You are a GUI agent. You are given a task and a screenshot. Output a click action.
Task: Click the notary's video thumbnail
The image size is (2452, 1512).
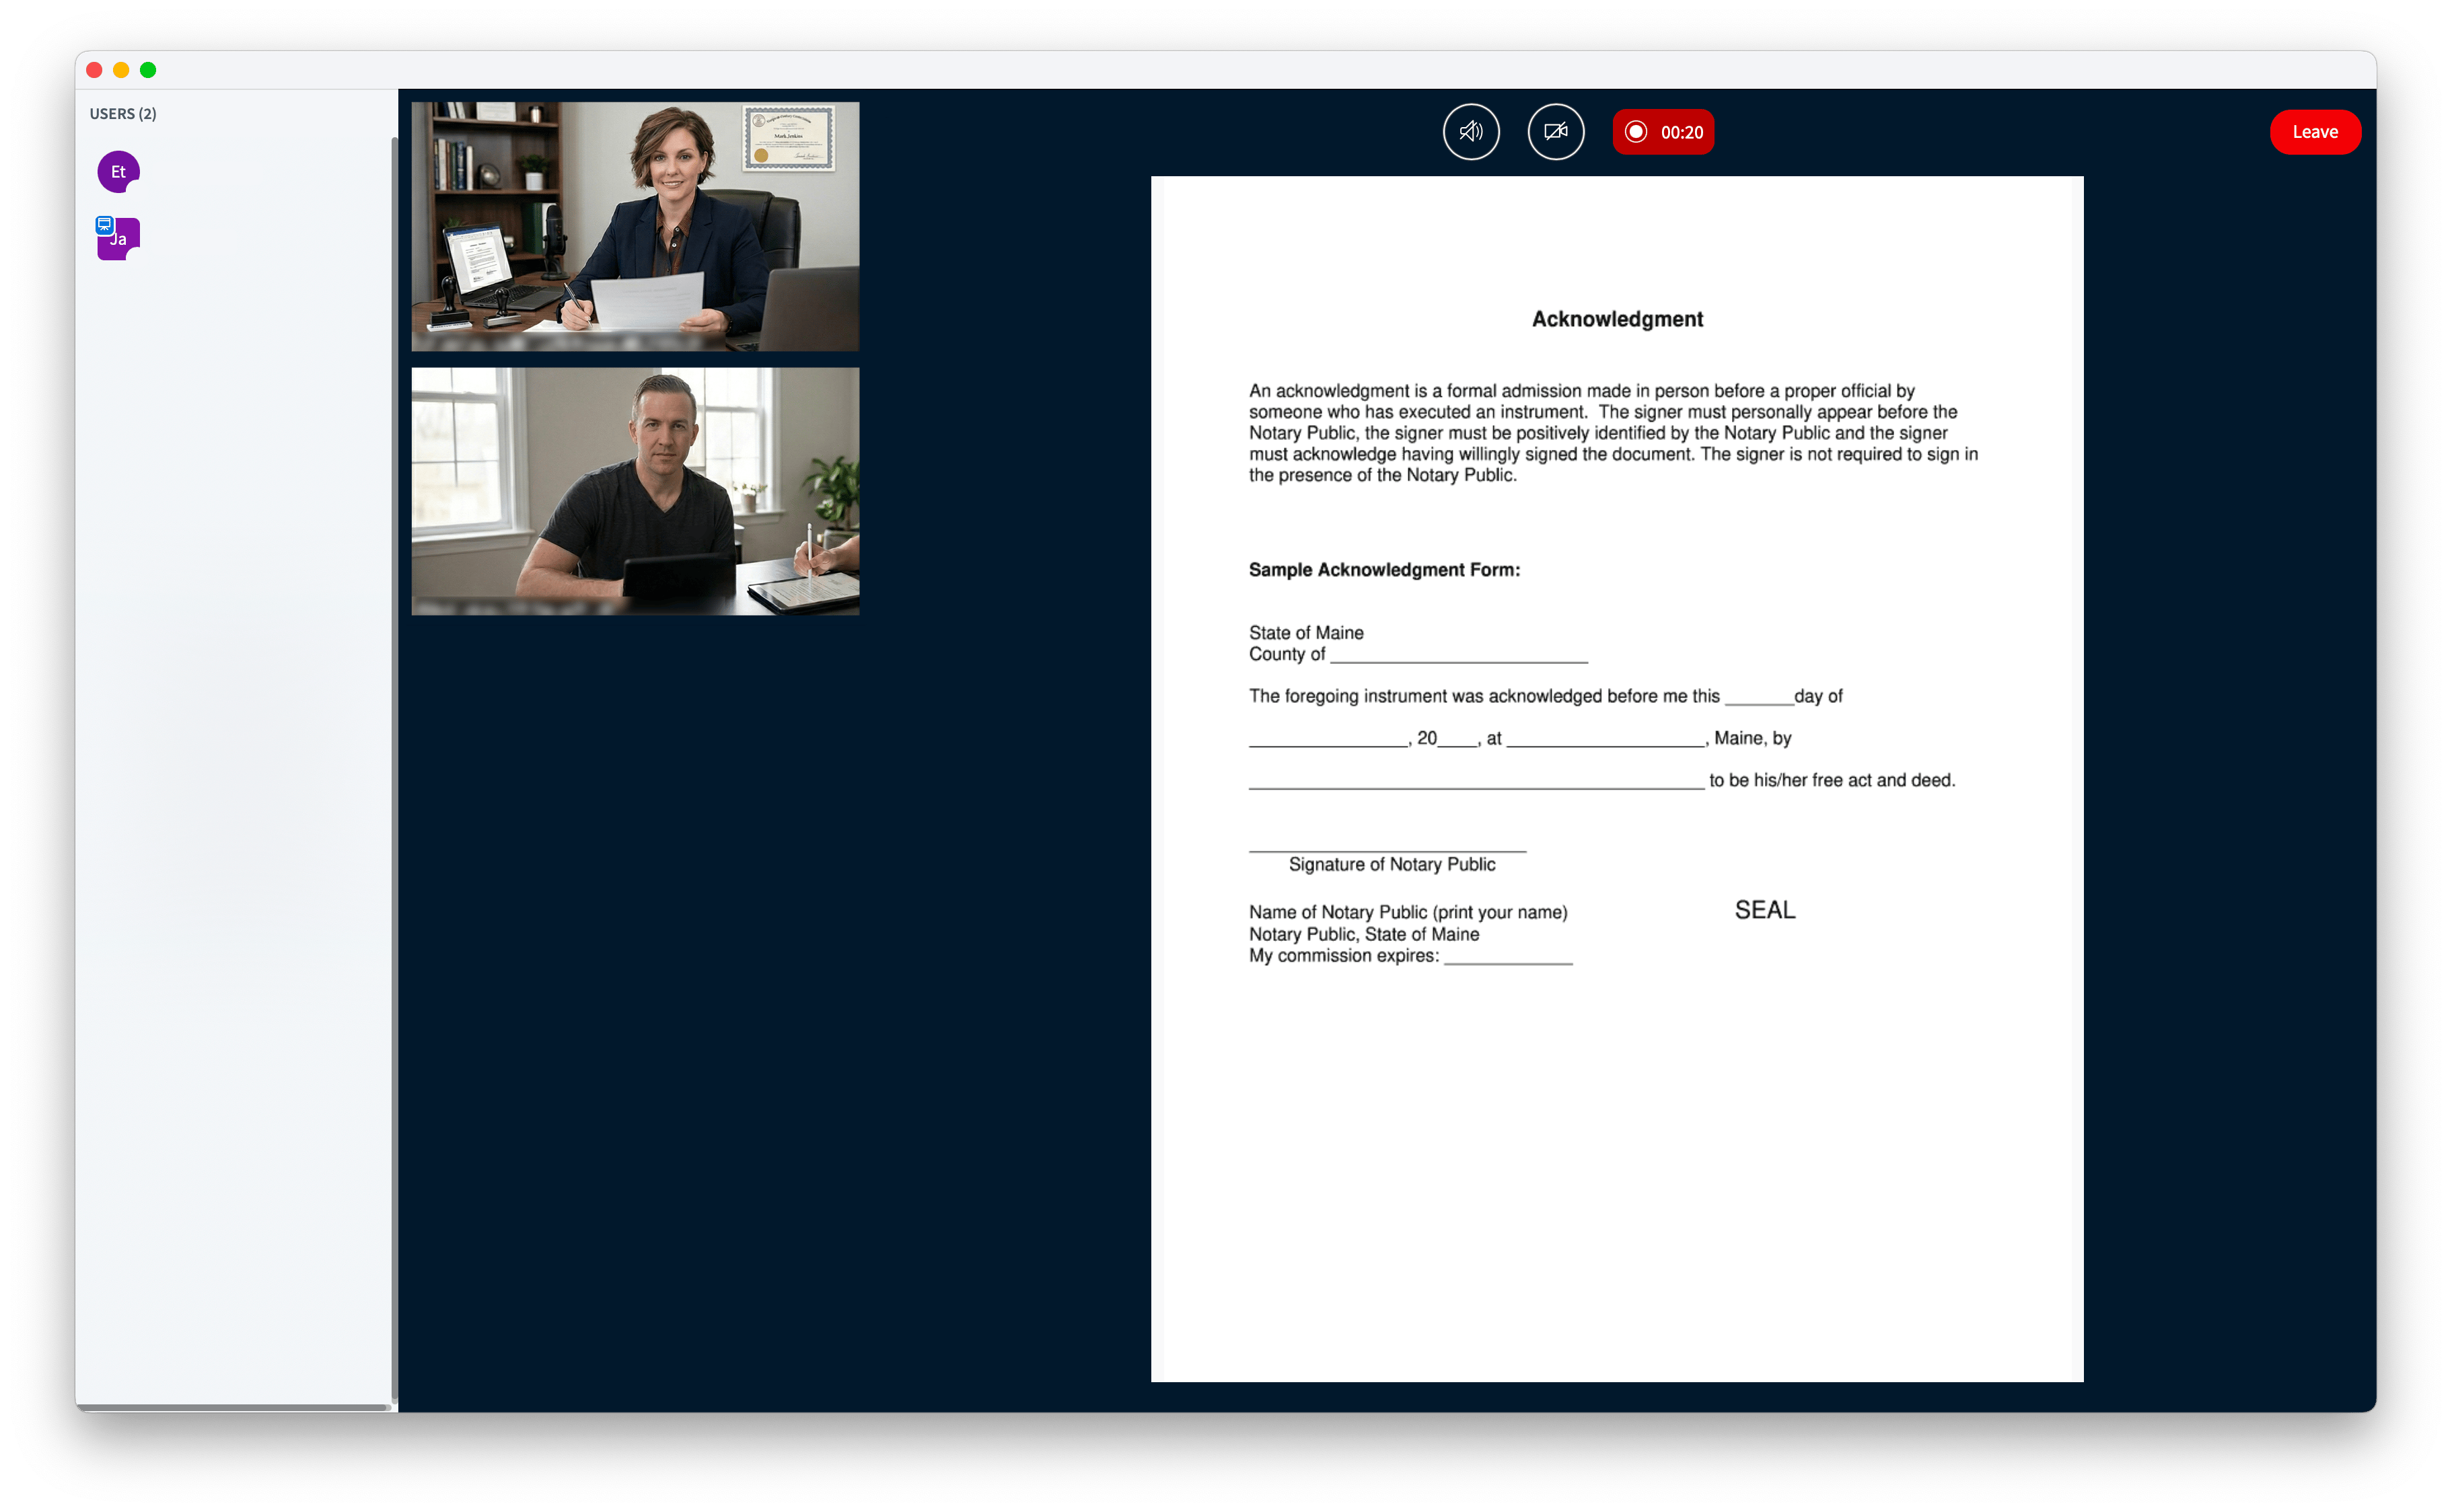[x=635, y=226]
